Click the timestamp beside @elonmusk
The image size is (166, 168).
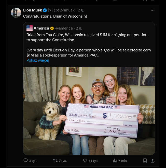point(80,10)
